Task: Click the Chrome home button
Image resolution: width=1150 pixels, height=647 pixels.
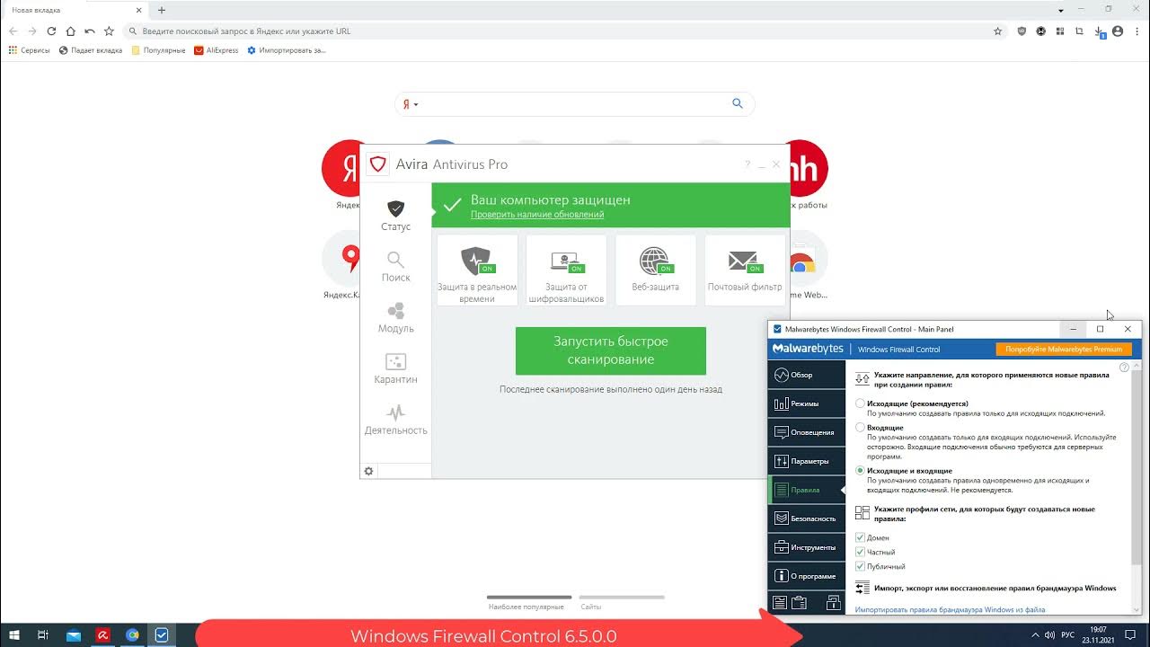Action: (70, 31)
